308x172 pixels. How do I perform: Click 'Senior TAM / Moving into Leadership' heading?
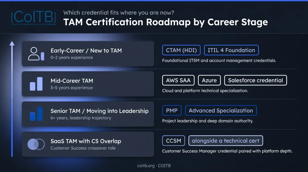pos(100,111)
